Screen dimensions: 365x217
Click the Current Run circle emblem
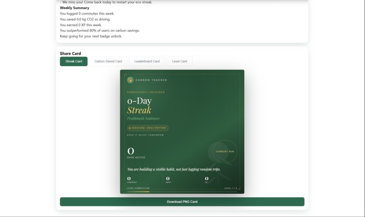tap(225, 151)
